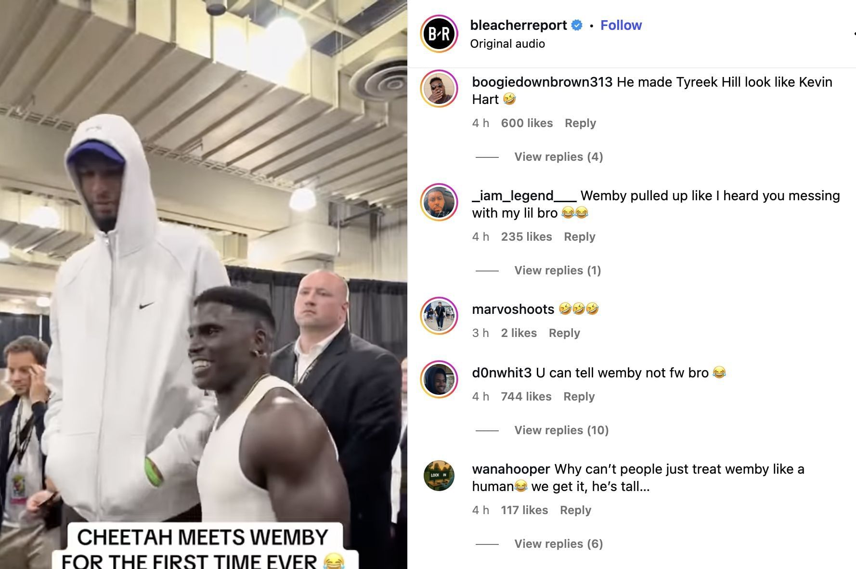Reply to marvoshoots' comment
Image resolution: width=856 pixels, height=569 pixels.
[564, 333]
